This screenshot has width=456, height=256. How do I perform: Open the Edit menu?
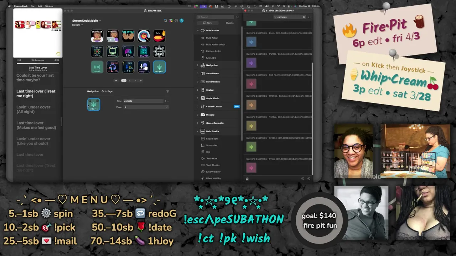point(40,6)
